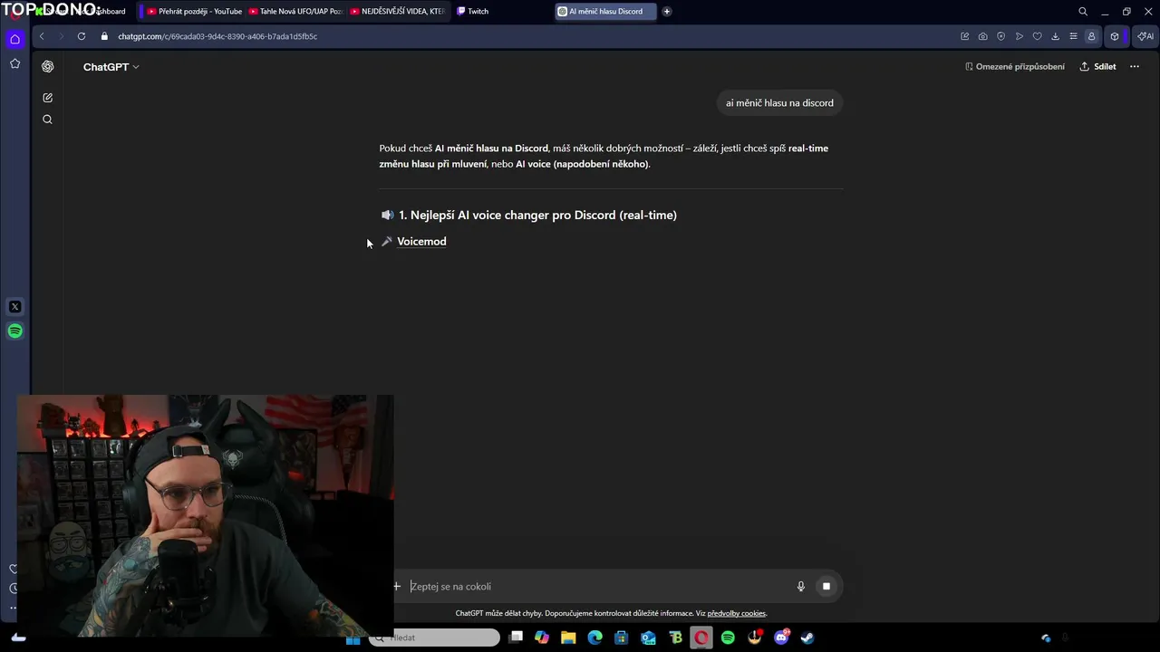
Task: Click the browser back arrow
Action: 42,36
